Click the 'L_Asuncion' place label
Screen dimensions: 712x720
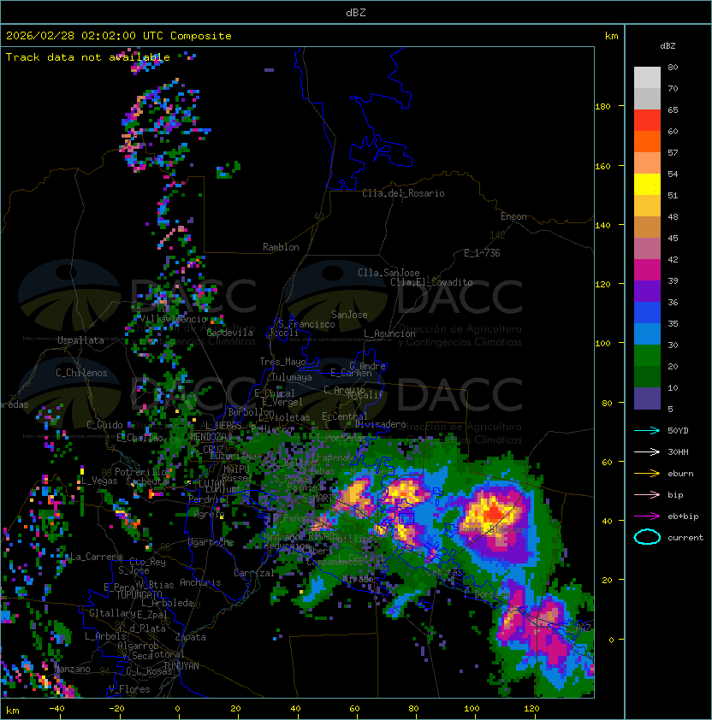(389, 333)
